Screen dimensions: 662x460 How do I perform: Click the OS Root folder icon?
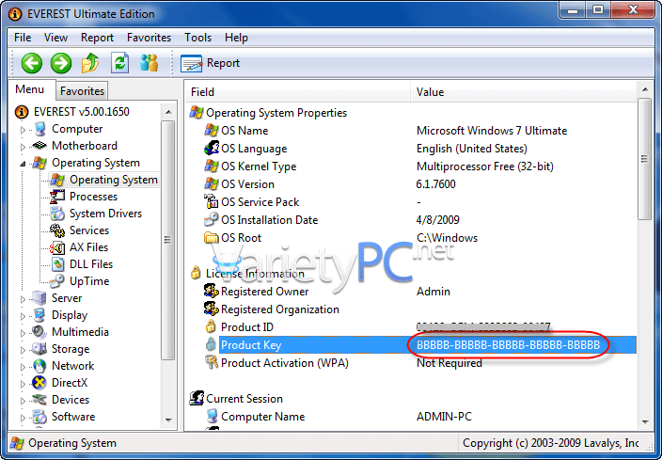211,237
